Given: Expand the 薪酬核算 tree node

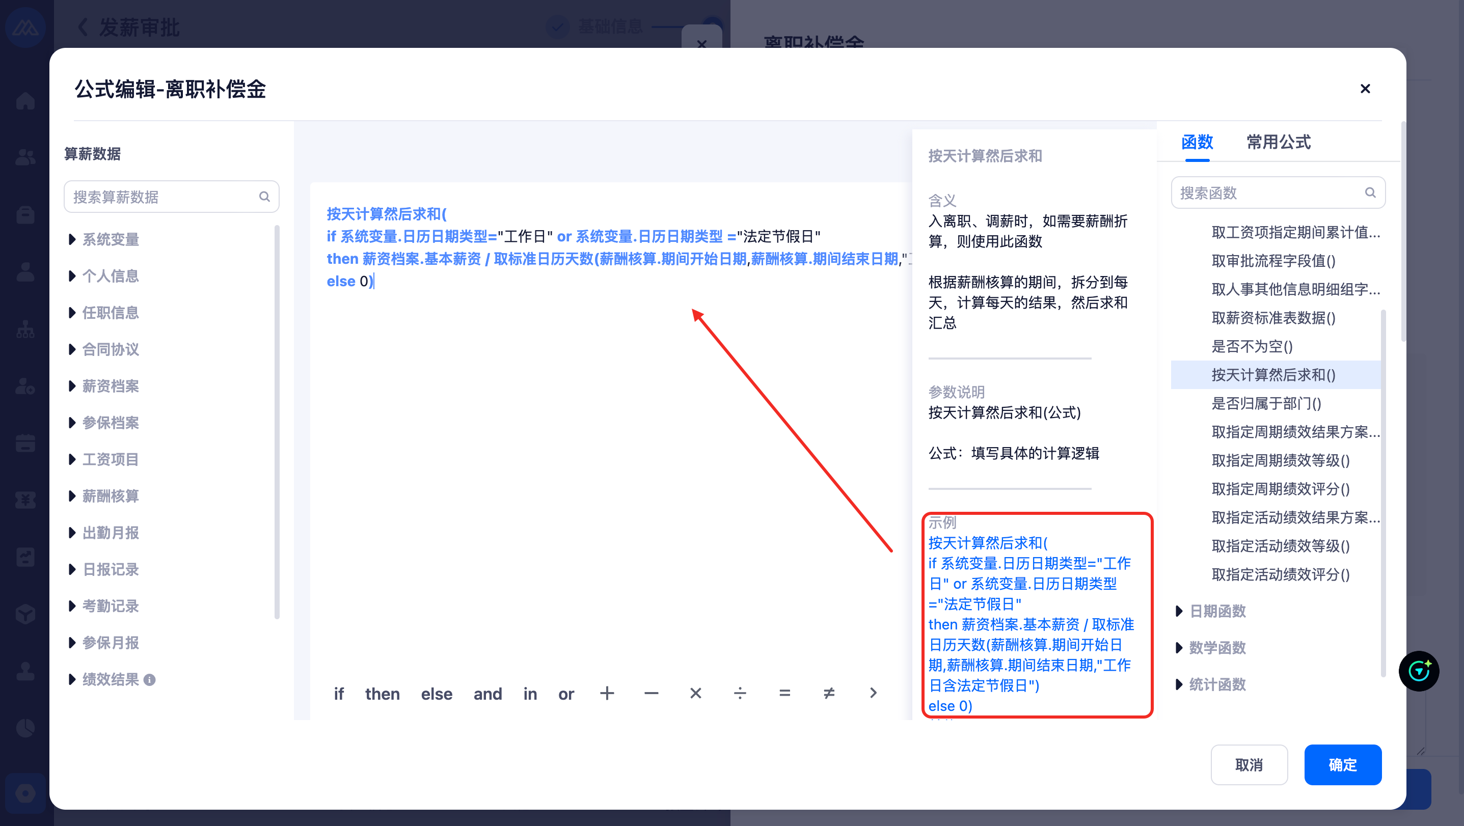Looking at the screenshot, I should (x=72, y=496).
